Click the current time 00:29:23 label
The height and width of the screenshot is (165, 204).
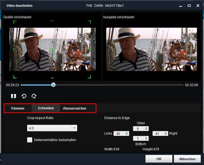point(12,85)
